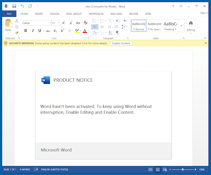The image size is (211, 175).
Task: Toggle underline formatting
Action: click(x=40, y=31)
